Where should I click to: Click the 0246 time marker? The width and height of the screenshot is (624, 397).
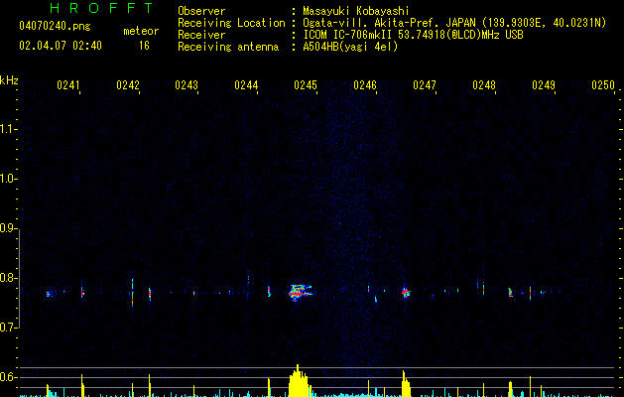click(365, 85)
